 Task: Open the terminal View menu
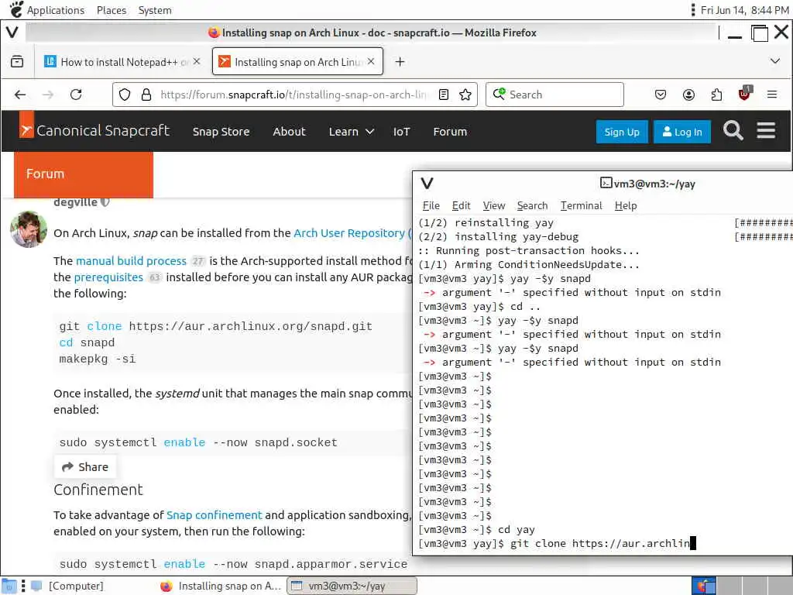click(493, 205)
